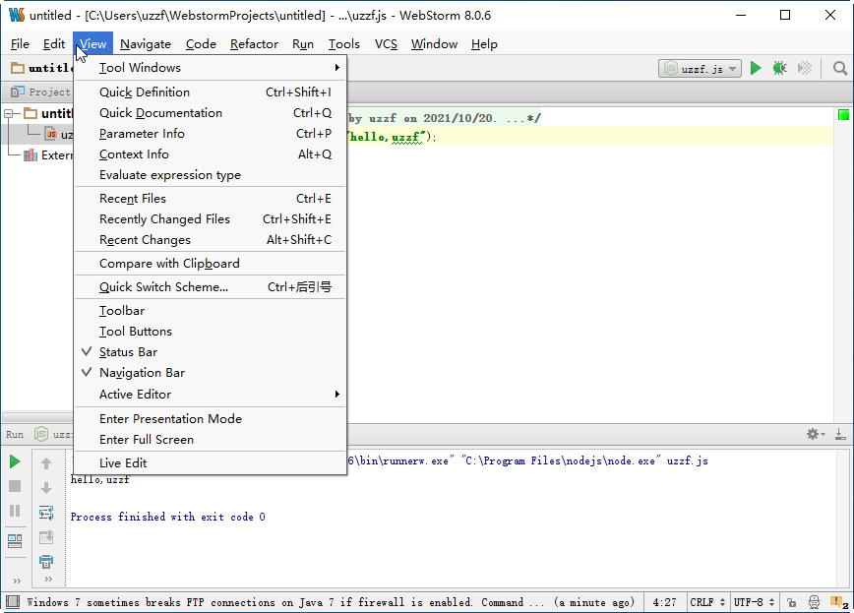Open the Navigate menu
This screenshot has height=613, width=854.
146,44
